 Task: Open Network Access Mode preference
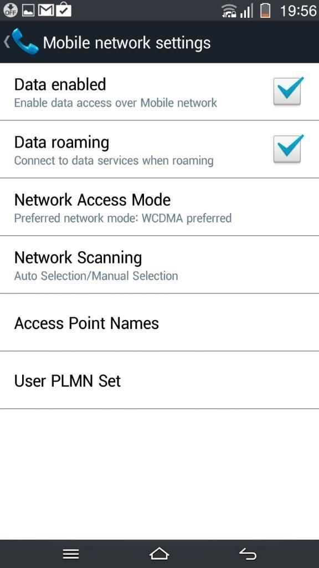[x=159, y=207]
